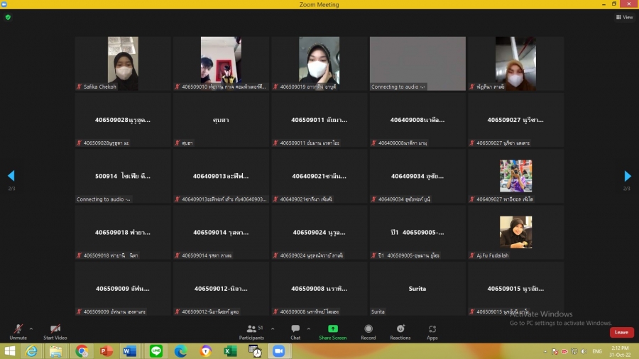Open the View layout menu
The height and width of the screenshot is (359, 639).
[x=624, y=17]
